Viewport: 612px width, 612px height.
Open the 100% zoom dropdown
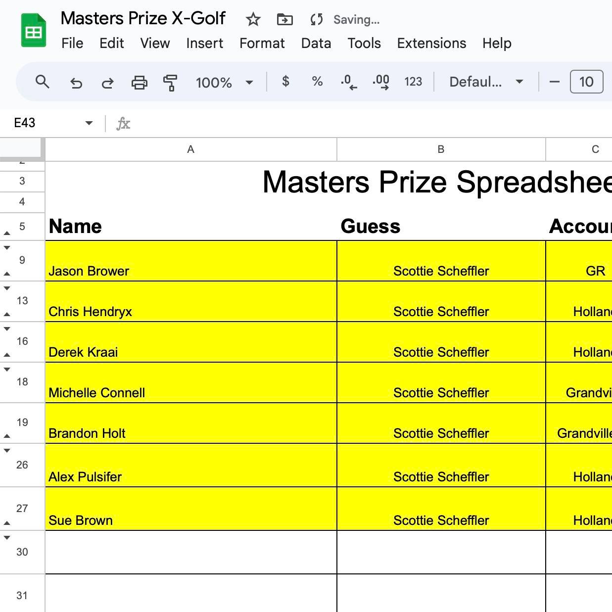tap(225, 82)
